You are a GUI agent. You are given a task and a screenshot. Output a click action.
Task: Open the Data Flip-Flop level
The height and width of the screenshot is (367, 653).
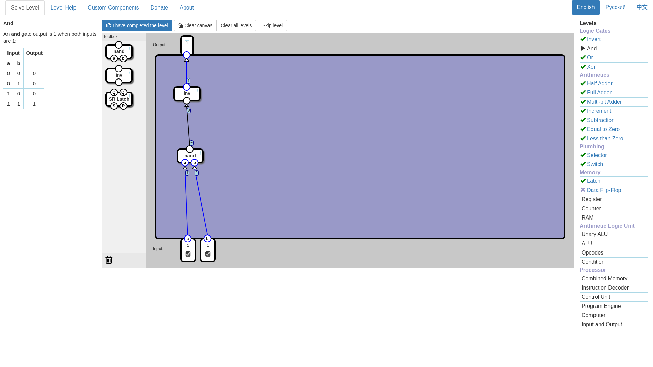pyautogui.click(x=604, y=190)
